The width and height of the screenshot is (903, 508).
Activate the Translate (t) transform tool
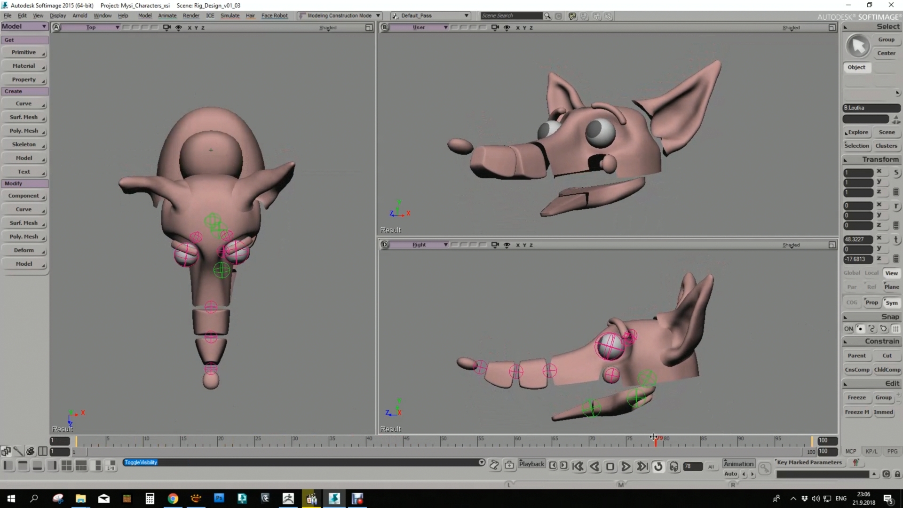point(896,239)
